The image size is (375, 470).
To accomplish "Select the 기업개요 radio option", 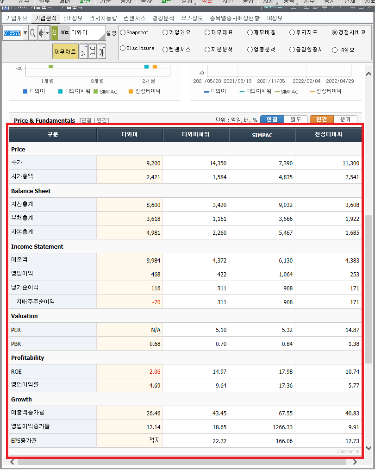I will coord(165,32).
